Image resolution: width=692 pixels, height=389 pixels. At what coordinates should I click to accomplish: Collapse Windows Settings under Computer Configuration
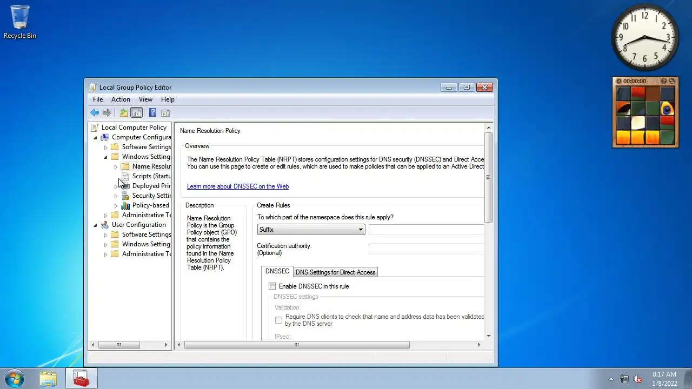(x=106, y=157)
